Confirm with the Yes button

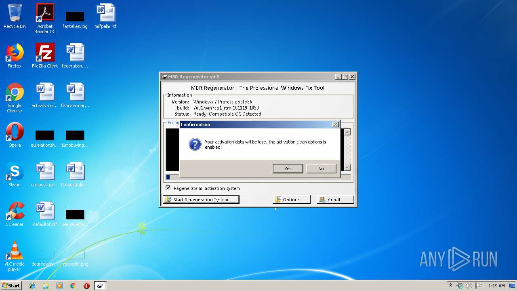click(x=288, y=169)
